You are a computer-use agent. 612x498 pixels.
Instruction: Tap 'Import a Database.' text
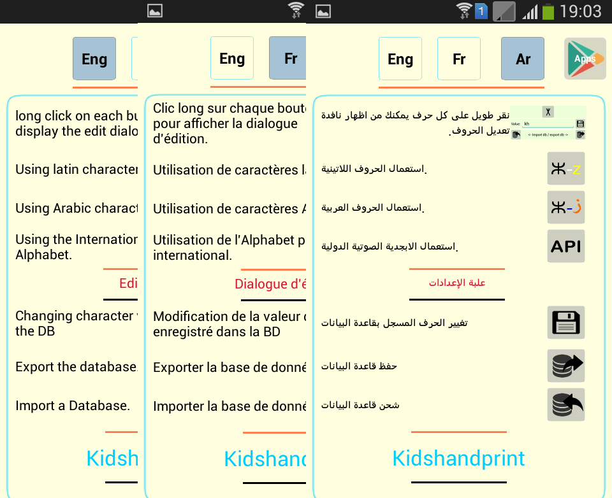(73, 406)
